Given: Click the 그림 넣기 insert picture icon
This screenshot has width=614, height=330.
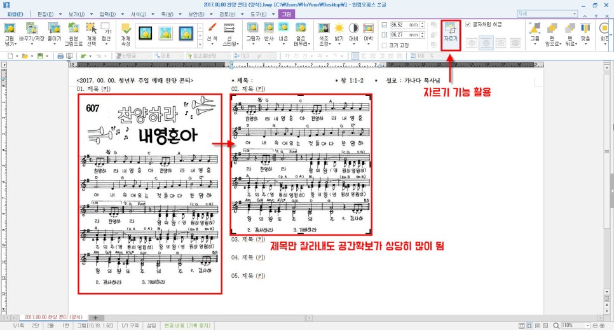Looking at the screenshot, I should [x=9, y=28].
